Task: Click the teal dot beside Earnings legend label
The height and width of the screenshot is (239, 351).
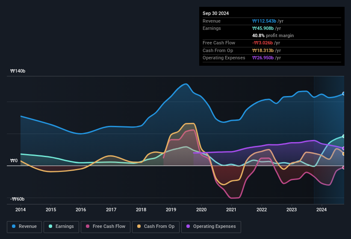Action: pos(51,226)
